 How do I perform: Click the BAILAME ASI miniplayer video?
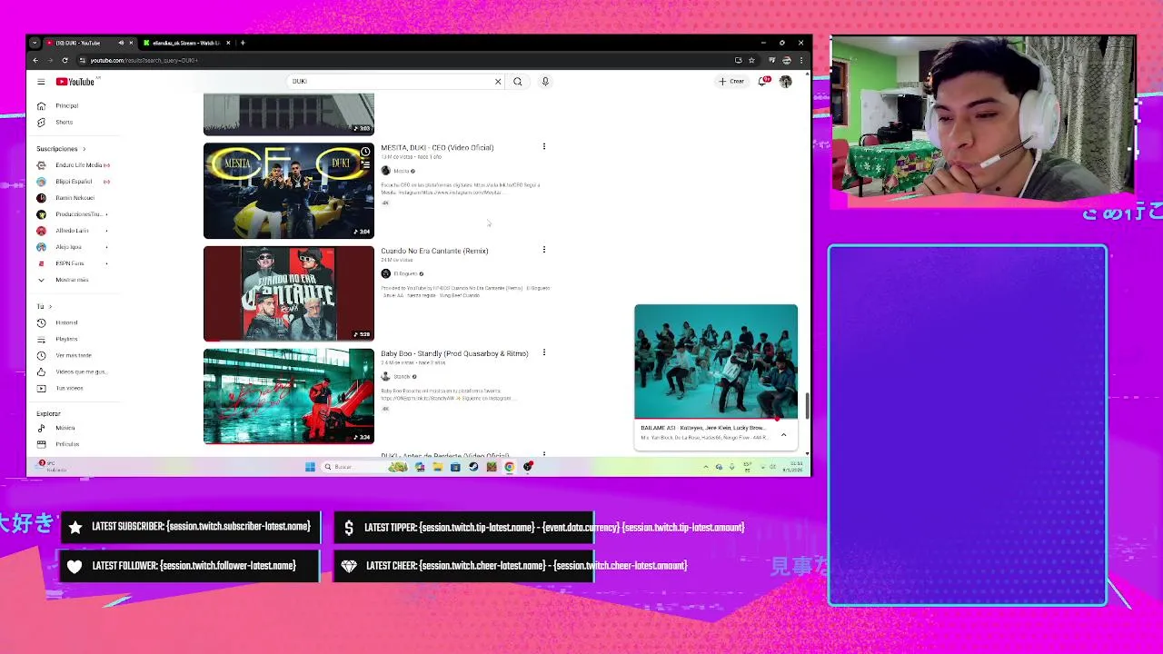coord(716,362)
